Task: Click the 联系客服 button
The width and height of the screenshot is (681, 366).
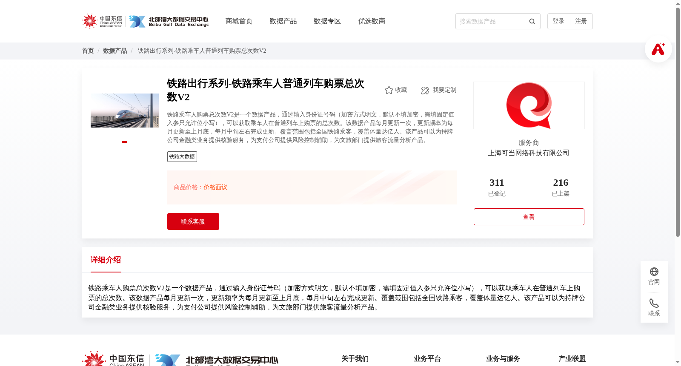Action: click(193, 221)
